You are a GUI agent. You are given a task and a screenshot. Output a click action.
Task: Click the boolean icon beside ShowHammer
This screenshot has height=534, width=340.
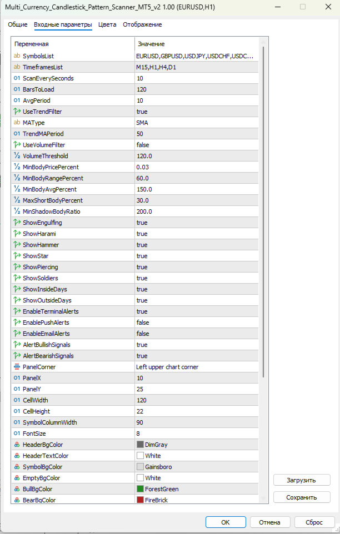(17, 245)
